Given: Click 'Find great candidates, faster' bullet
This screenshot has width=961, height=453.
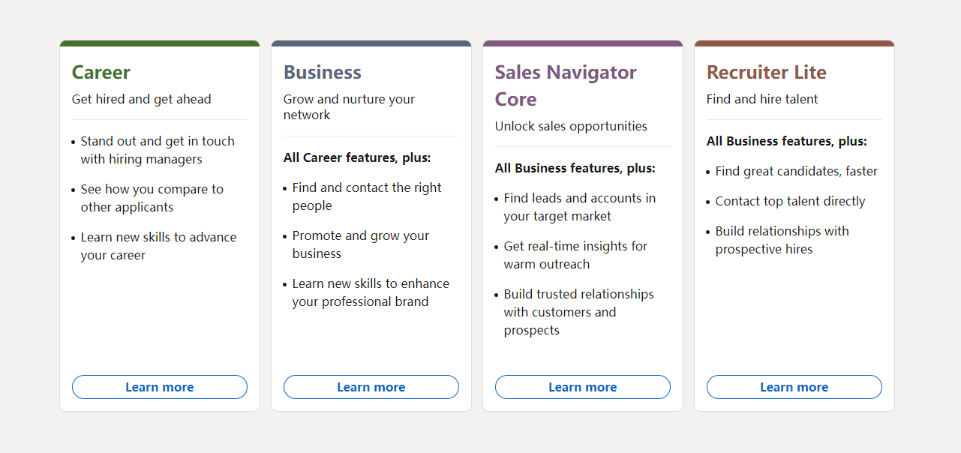Looking at the screenshot, I should pos(797,171).
